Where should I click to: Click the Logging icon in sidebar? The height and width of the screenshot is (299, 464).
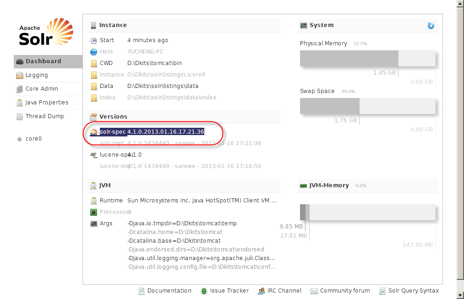[20, 76]
